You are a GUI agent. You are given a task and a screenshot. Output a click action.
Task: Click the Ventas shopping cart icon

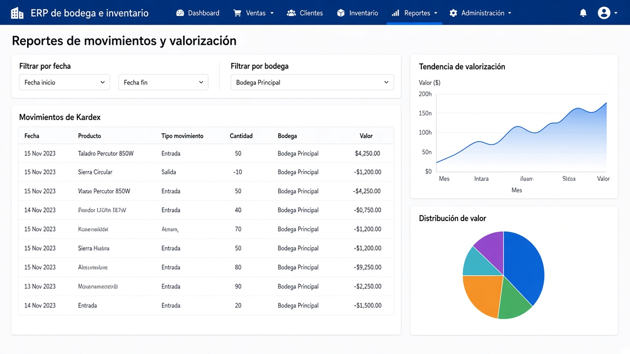pos(238,13)
